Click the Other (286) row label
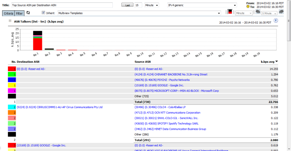291x151 pixels. tap(142, 135)
